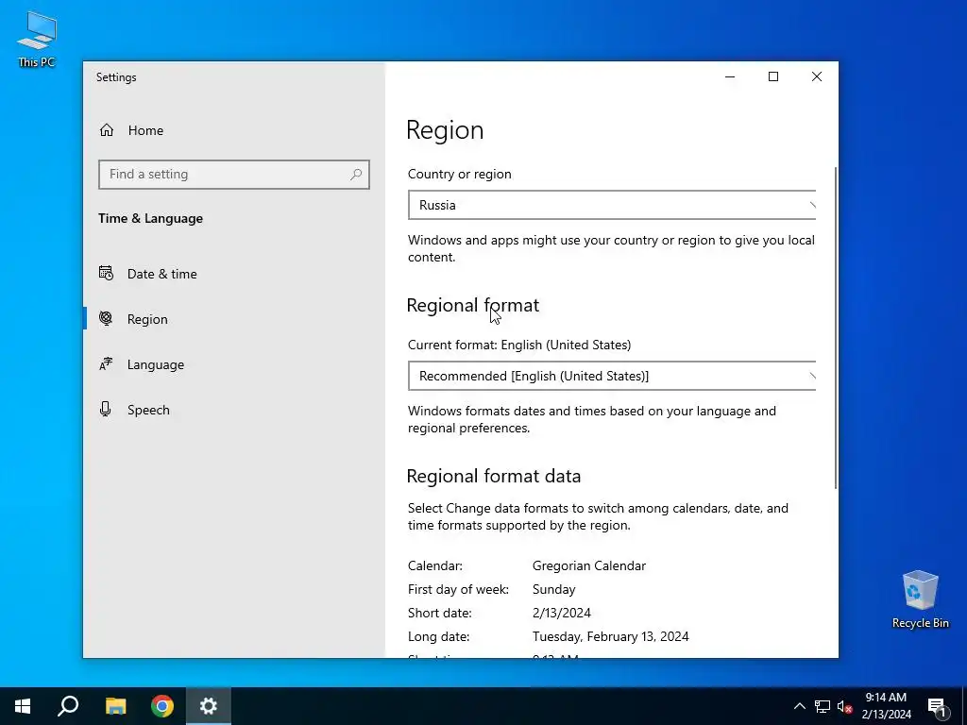Open the Windows Start menu
The height and width of the screenshot is (725, 967).
pyautogui.click(x=23, y=706)
